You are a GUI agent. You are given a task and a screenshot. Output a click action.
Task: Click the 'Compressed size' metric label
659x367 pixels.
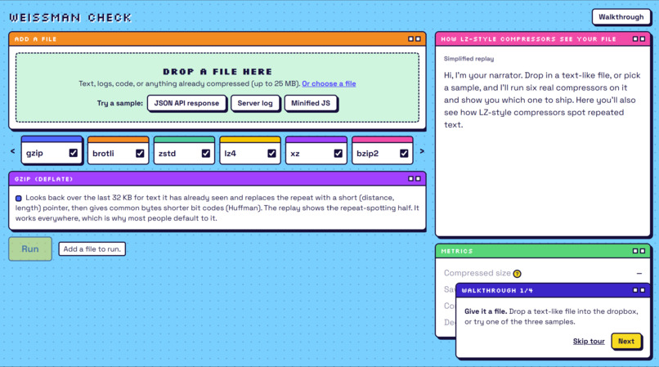click(x=477, y=273)
